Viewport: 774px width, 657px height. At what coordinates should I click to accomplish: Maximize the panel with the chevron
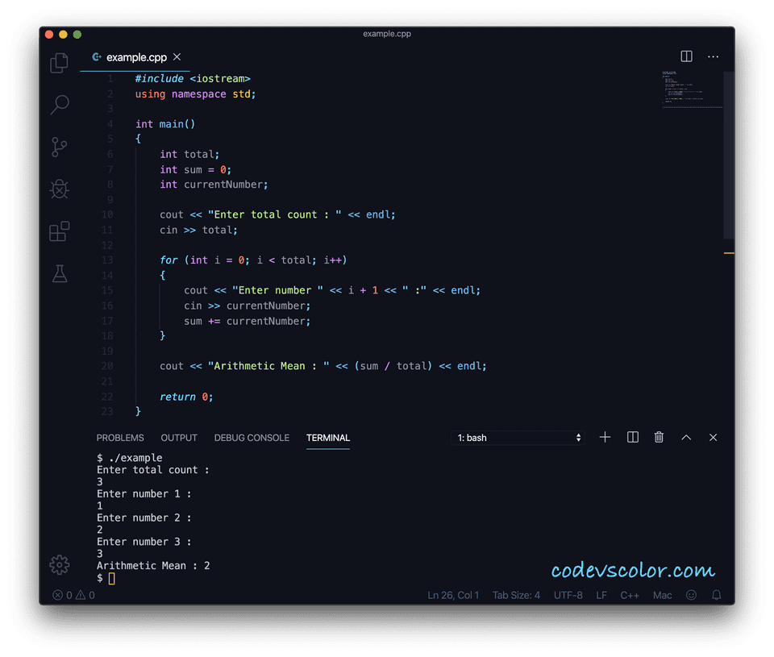coord(686,437)
